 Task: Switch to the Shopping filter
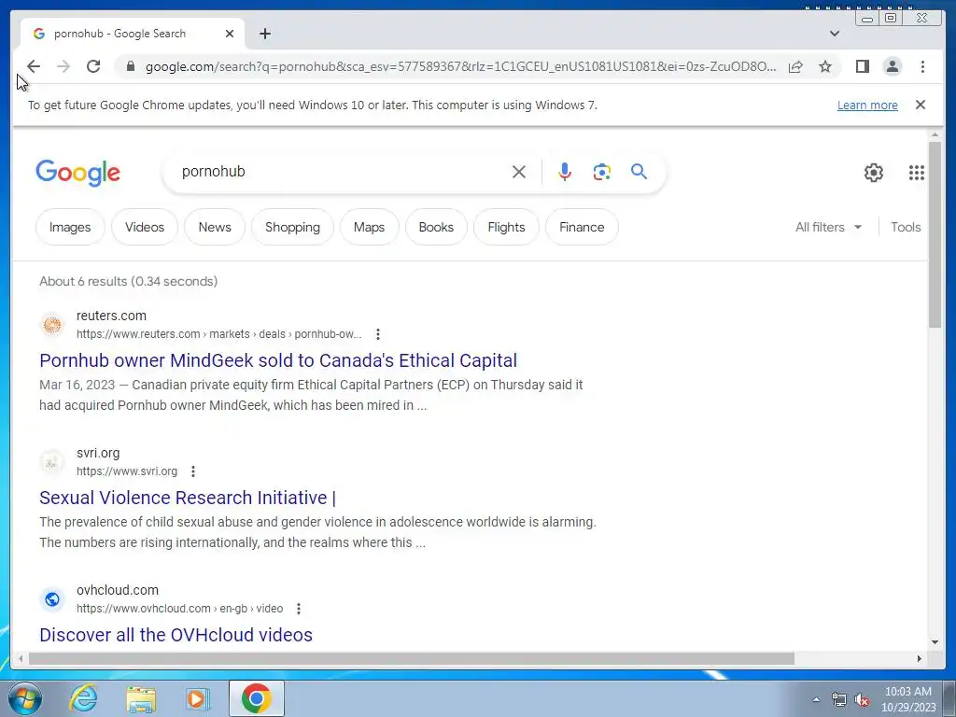292,227
